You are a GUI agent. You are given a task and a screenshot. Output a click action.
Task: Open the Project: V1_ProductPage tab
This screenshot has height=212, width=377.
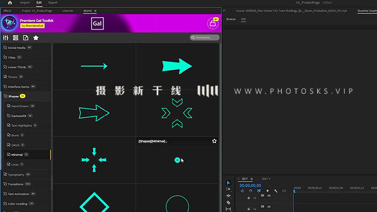(37, 11)
